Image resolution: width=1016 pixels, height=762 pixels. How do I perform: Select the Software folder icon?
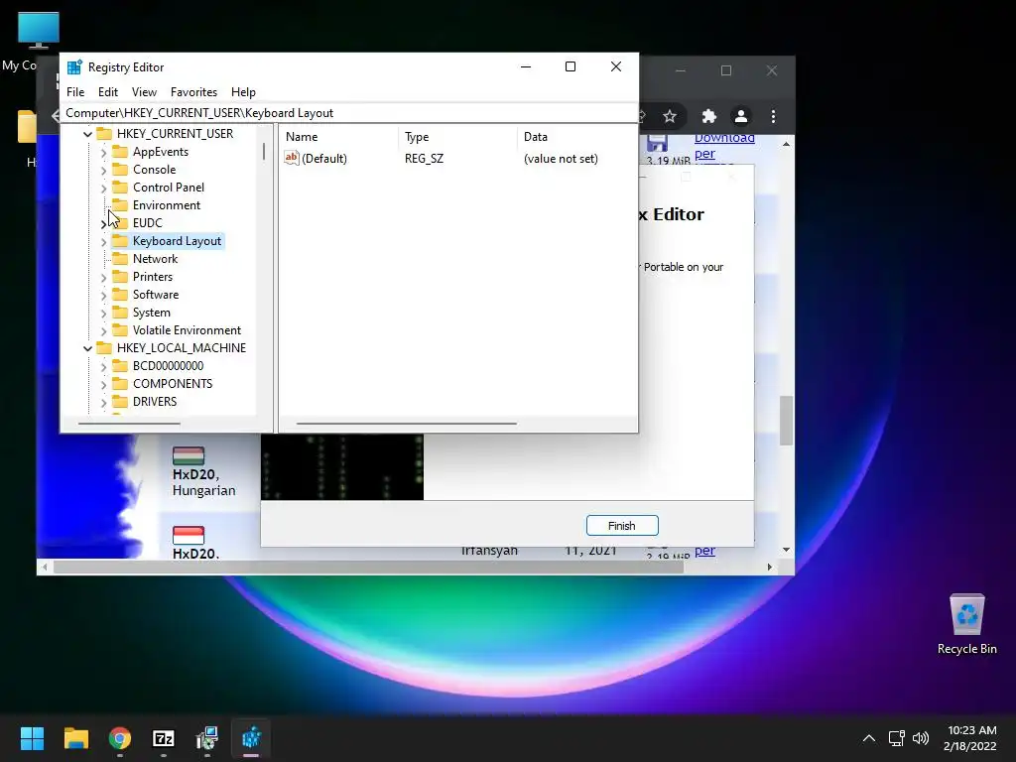click(x=120, y=294)
